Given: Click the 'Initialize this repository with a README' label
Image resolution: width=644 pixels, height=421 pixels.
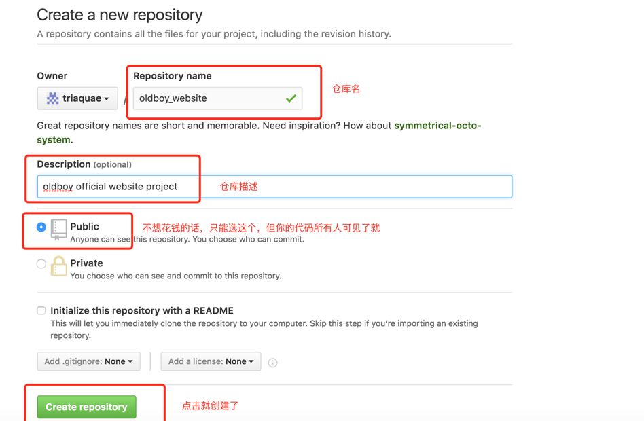Looking at the screenshot, I should [x=142, y=310].
